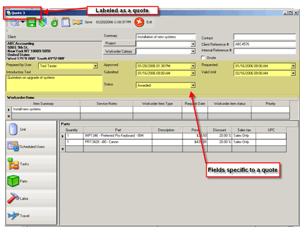Select 'INP1346 - Preferred Pro Keyboard - IBM' cell
300x227 pixels.
pyautogui.click(x=117, y=136)
